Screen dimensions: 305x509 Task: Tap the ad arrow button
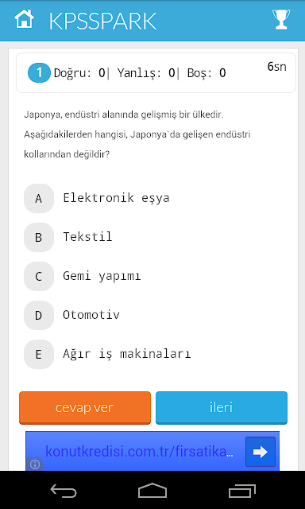(261, 452)
